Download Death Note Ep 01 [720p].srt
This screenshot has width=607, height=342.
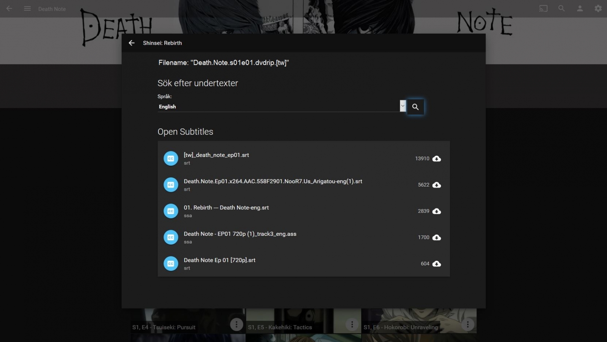click(437, 264)
